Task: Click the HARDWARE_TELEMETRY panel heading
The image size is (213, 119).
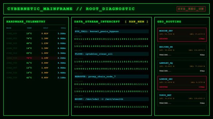Action: pyautogui.click(x=26, y=21)
